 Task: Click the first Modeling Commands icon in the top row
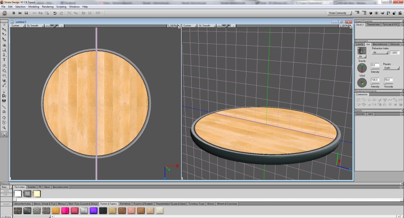(358, 100)
